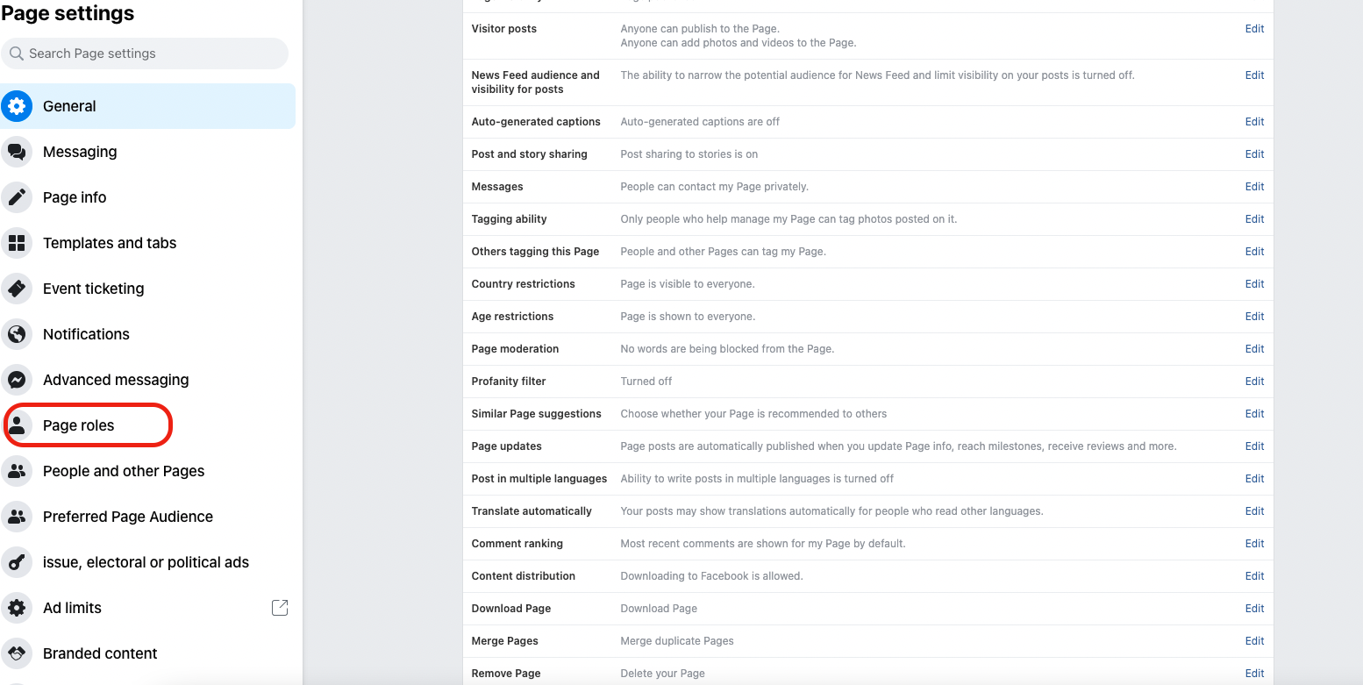Click the General gear icon
Screen dimensions: 1363x685
pyautogui.click(x=17, y=106)
